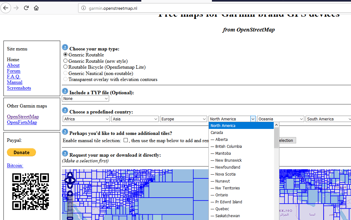Select Generic Nautical (non-routable) radio button

point(65,73)
